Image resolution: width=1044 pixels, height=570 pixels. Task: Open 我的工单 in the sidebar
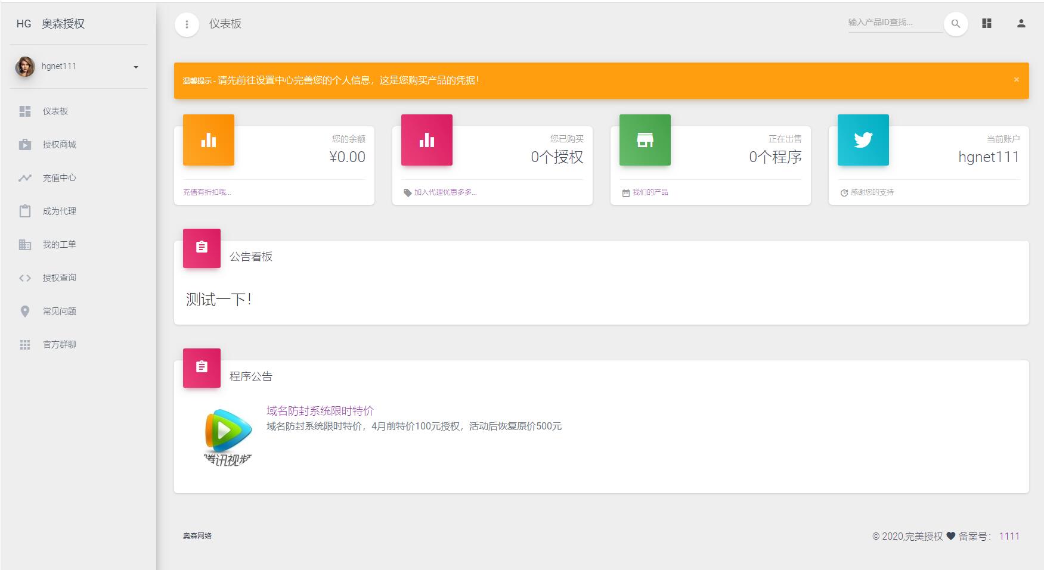59,245
